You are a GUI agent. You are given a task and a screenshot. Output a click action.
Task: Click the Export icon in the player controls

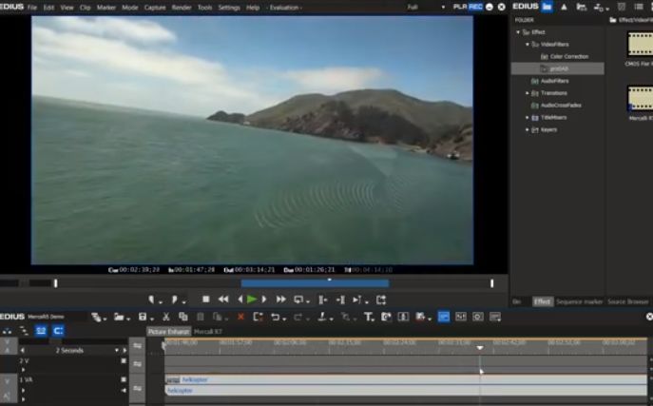point(381,300)
